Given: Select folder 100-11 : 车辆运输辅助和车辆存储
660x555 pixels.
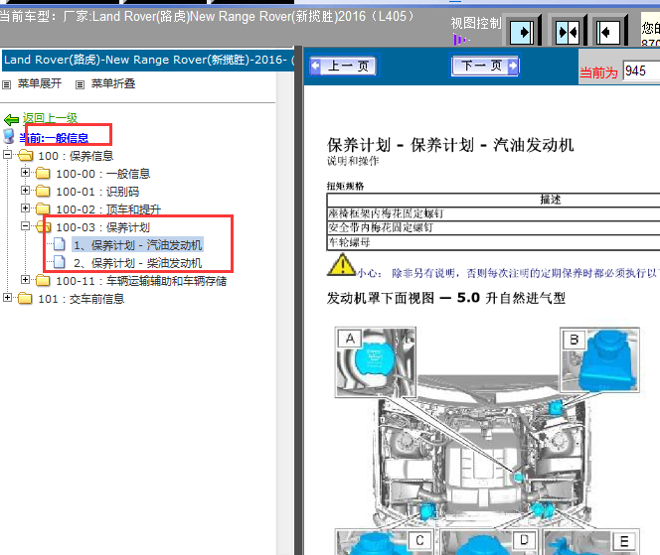Looking at the screenshot, I should (141, 281).
